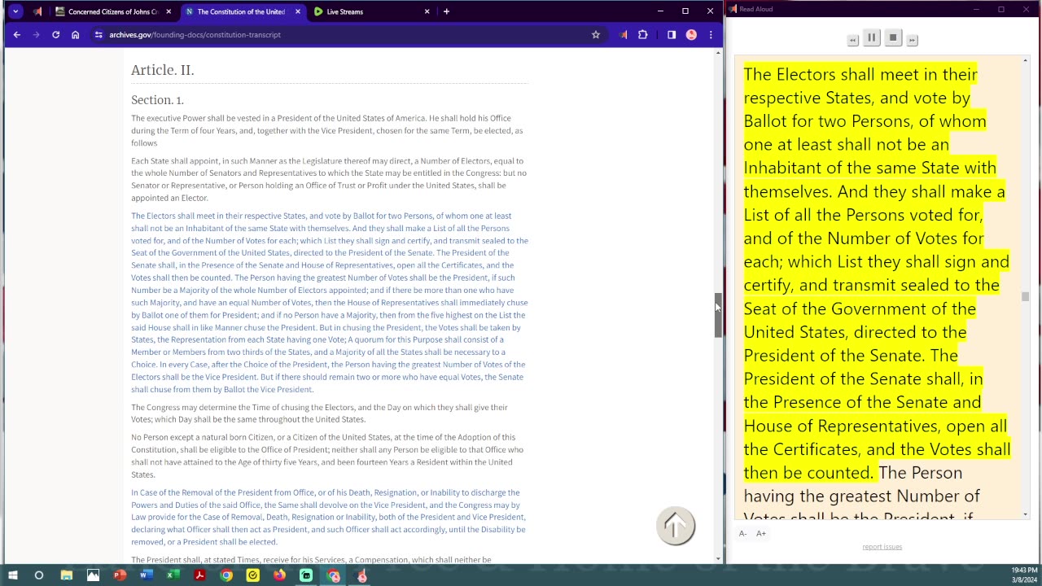Viewport: 1042px width, 586px height.
Task: Open the yellow checkmark app on taskbar
Action: (x=253, y=575)
